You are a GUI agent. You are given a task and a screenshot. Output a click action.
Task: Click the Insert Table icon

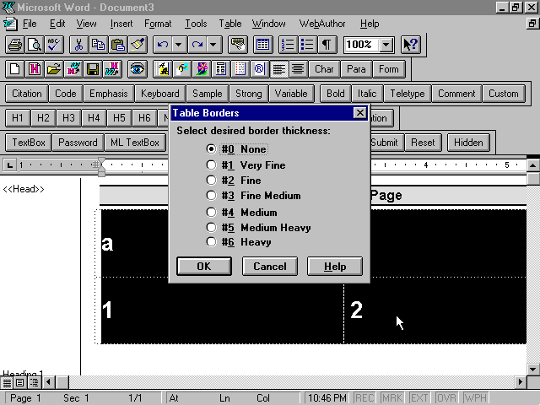tap(262, 45)
